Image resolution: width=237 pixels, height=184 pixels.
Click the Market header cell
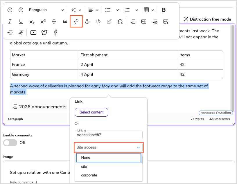tap(45, 55)
